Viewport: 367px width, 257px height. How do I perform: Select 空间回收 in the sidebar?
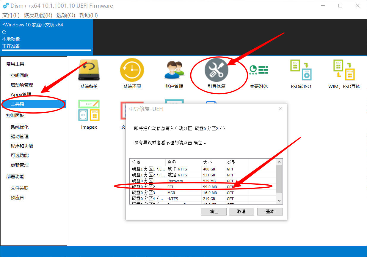20,76
